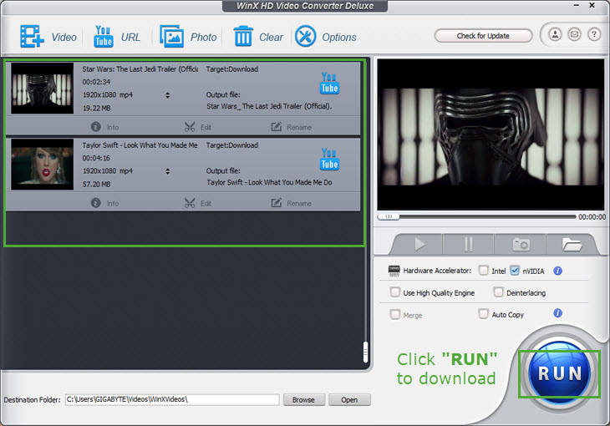Open the help question mark icon

[593, 34]
